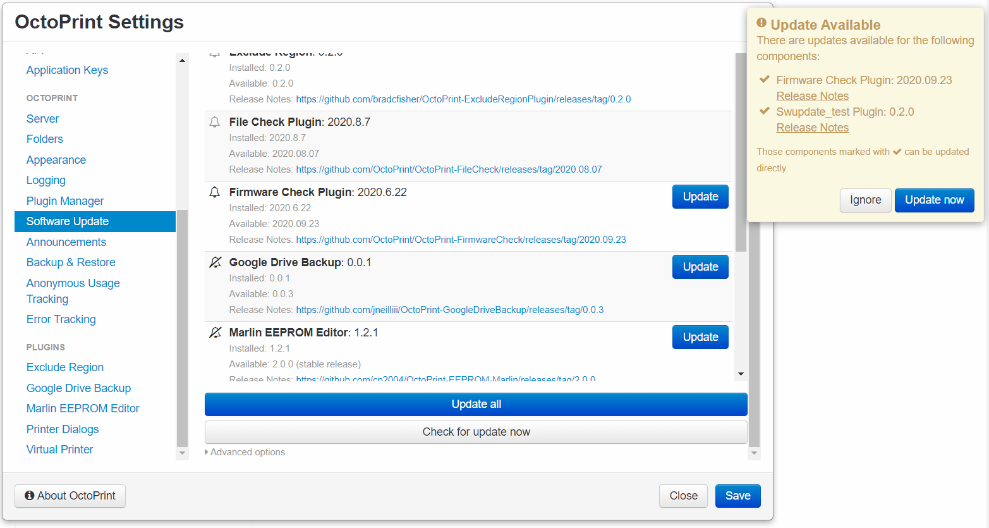Click the Google Drive Backup: 0.0.1 title
The height and width of the screenshot is (528, 989).
(x=300, y=262)
